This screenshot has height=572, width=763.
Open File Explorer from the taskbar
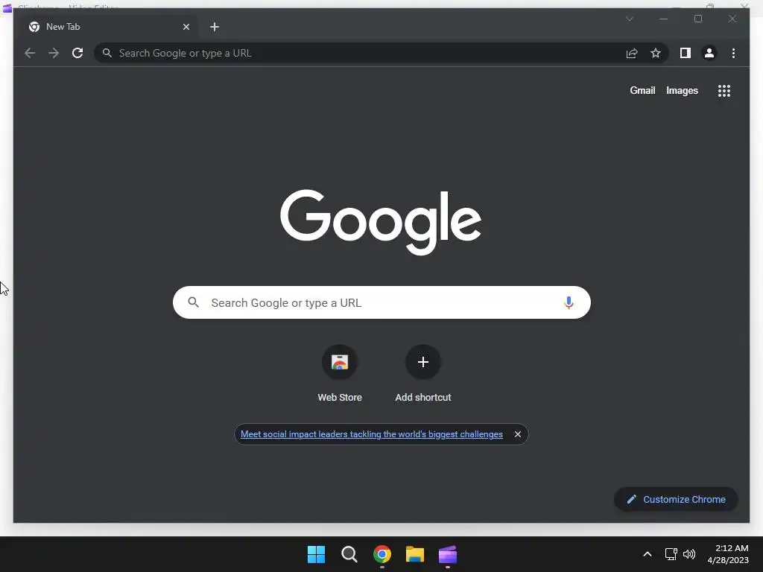415,554
